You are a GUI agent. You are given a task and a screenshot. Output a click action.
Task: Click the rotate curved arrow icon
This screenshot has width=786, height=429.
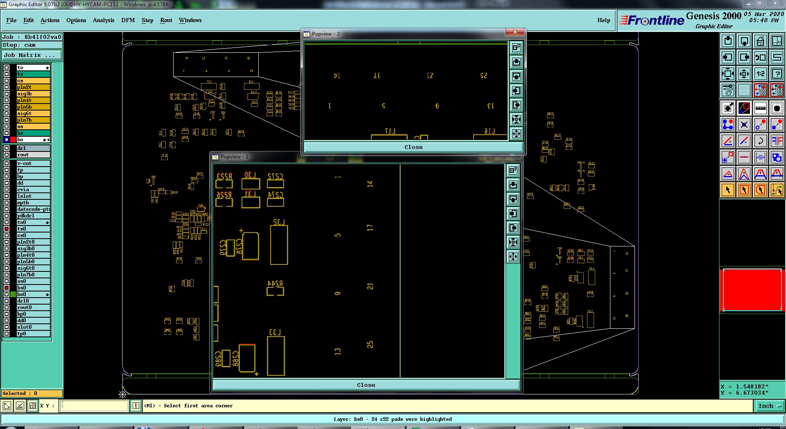click(x=761, y=141)
